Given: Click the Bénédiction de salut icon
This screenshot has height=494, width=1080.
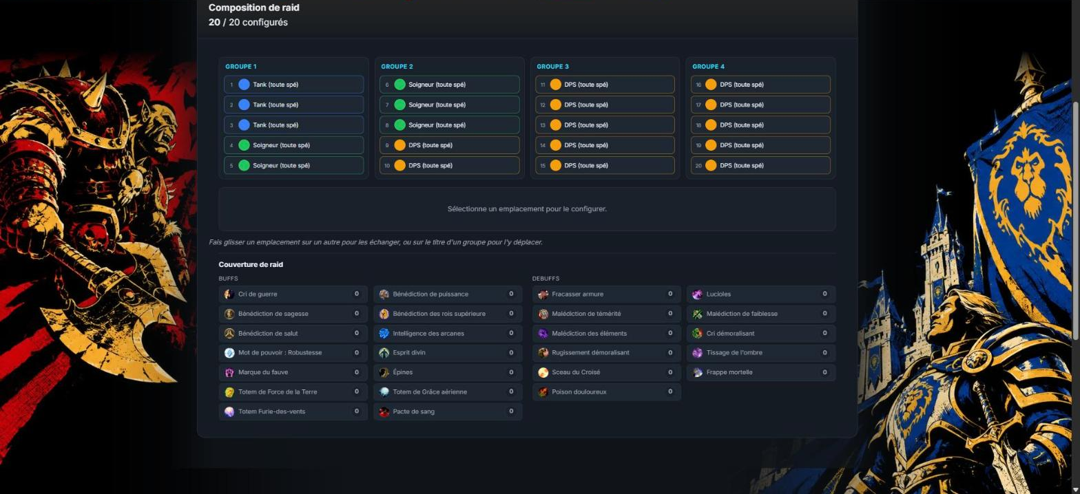Looking at the screenshot, I should (229, 333).
